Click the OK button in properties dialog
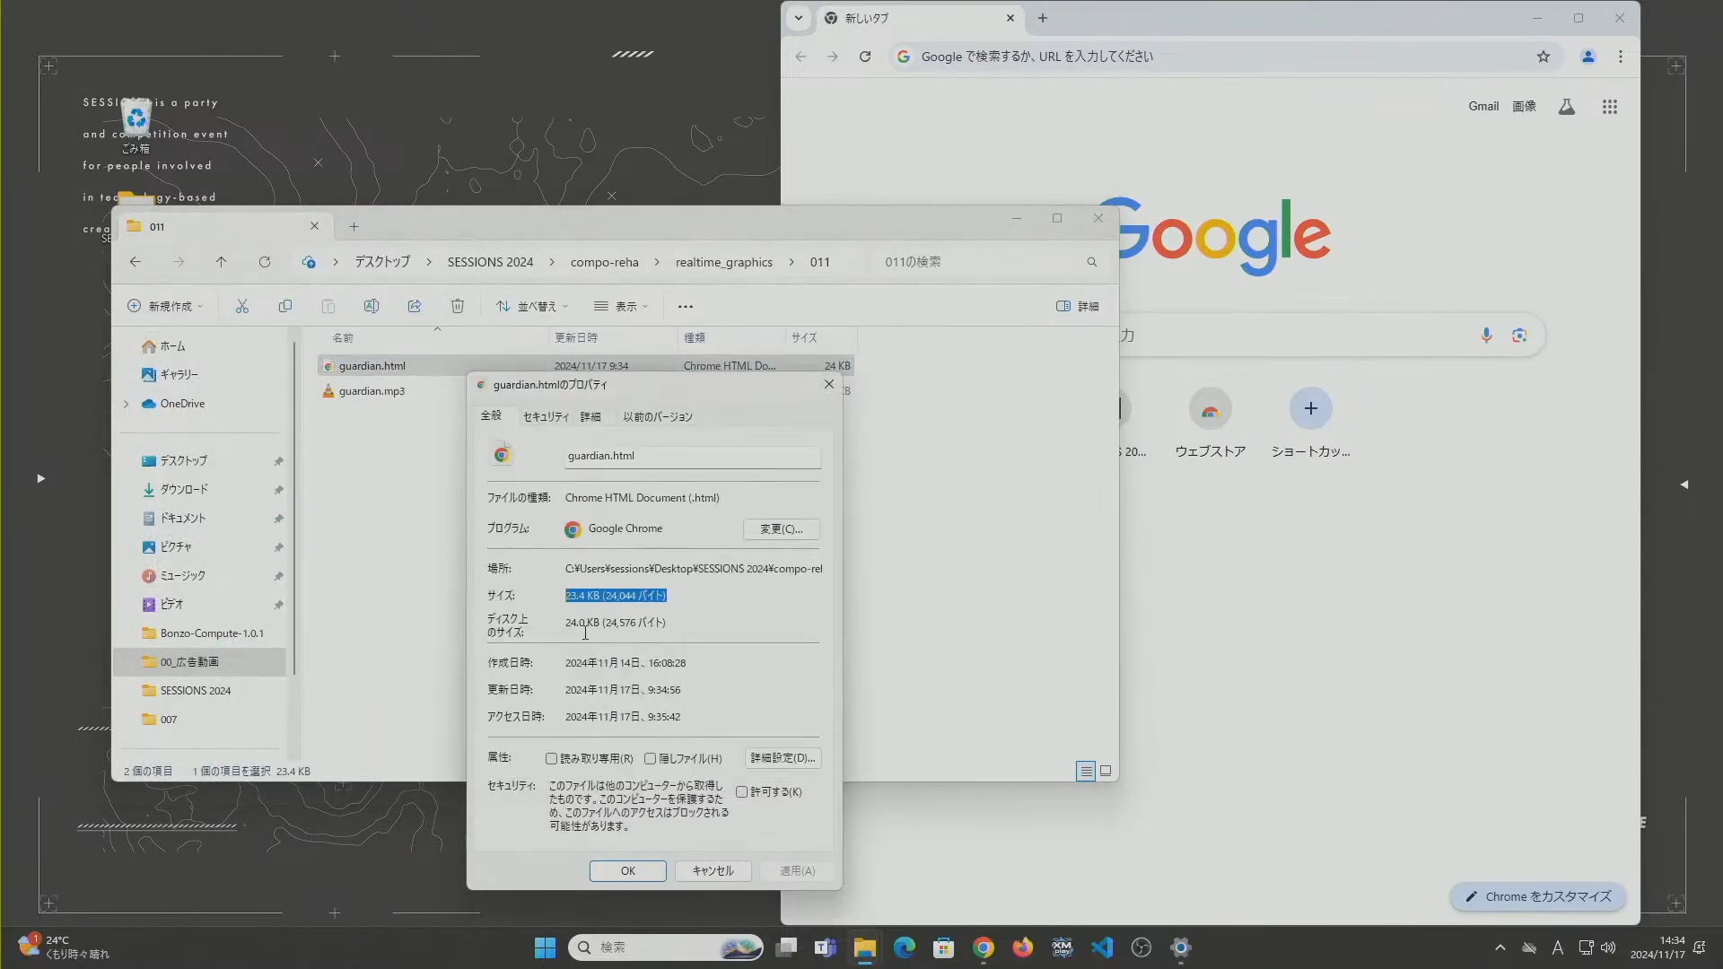Screen dimensions: 1723x969 [627, 871]
